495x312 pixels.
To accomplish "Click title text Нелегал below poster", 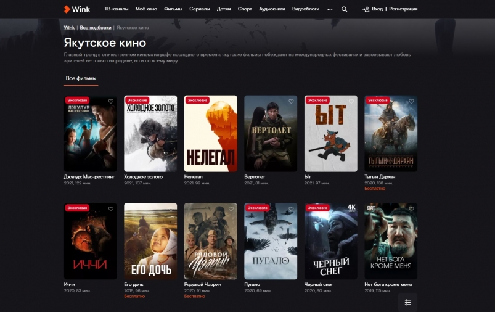I will point(193,177).
